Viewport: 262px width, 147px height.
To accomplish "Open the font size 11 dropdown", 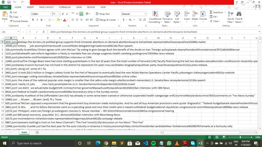I will [59, 14].
